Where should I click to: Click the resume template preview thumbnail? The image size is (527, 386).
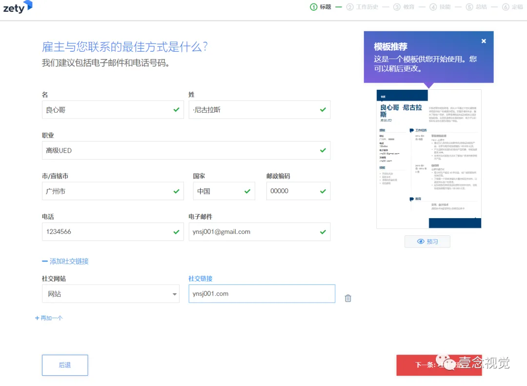[x=429, y=159]
